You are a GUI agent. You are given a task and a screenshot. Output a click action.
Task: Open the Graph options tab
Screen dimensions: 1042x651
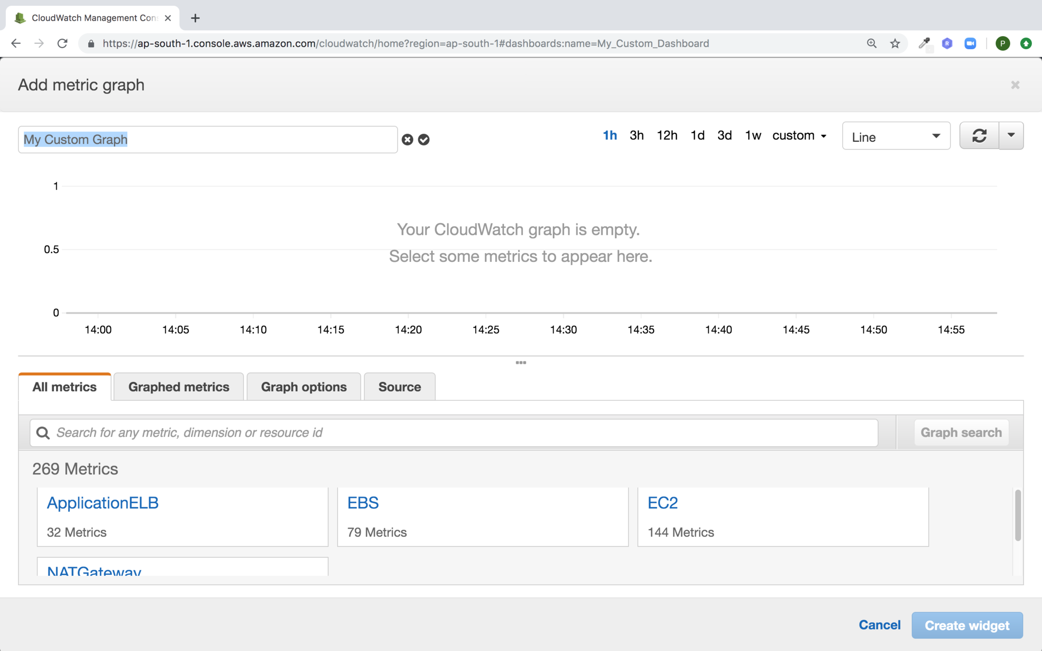tap(303, 387)
